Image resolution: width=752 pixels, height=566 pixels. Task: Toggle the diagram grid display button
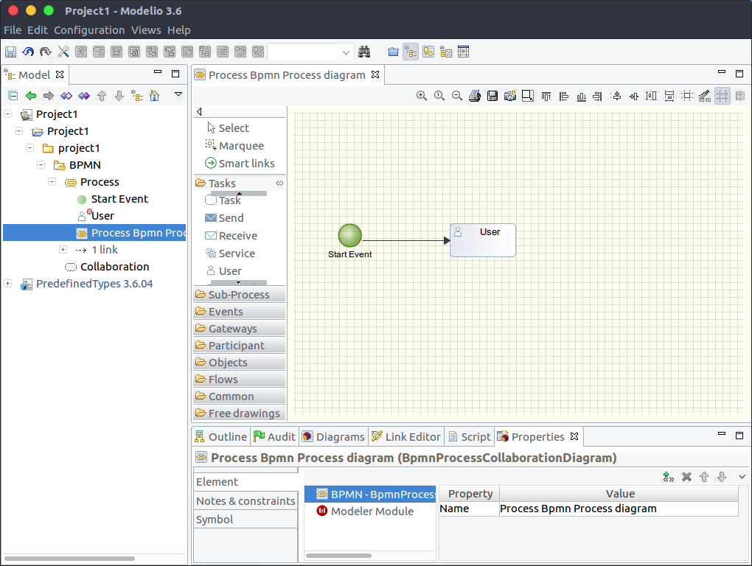(722, 96)
